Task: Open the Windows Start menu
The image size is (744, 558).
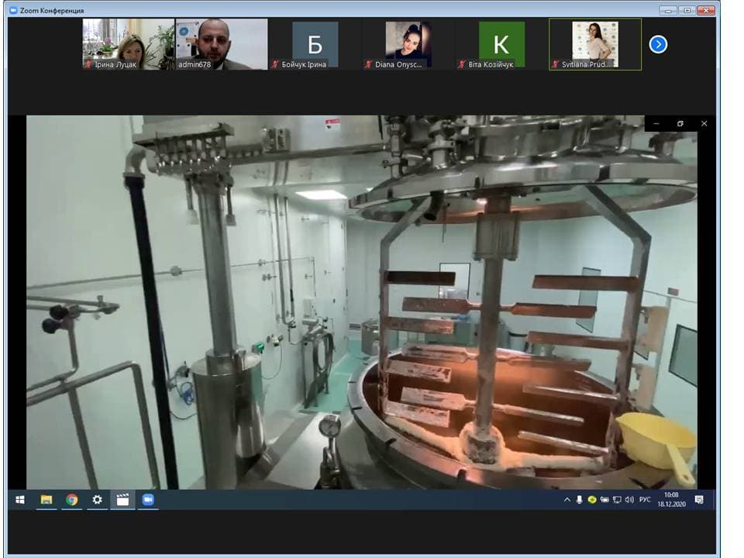Action: 20,500
